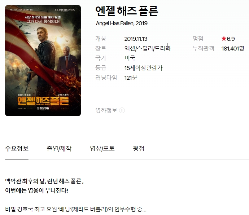This screenshot has width=249, height=215.
Task: Click the movie info exclamation icon
Action: click(x=122, y=110)
